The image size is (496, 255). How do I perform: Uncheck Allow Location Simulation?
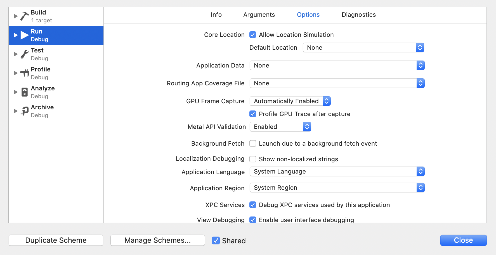[252, 35]
